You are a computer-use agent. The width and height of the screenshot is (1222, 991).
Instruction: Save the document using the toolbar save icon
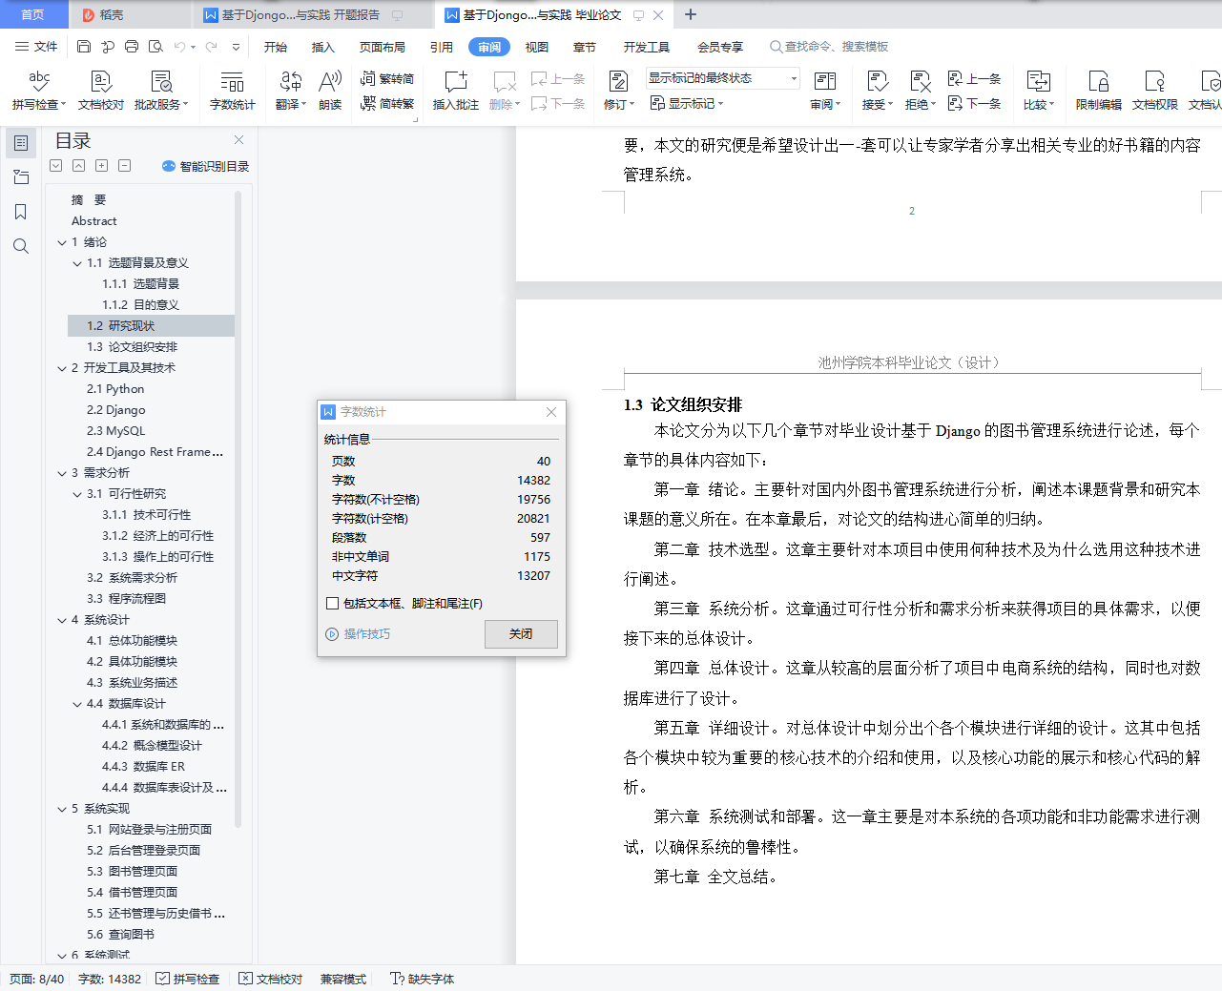(x=84, y=46)
